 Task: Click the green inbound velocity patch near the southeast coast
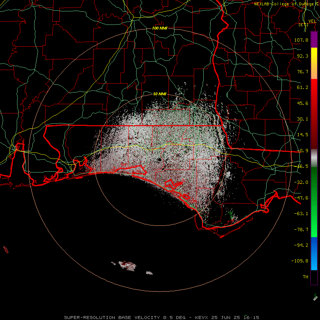[231, 214]
